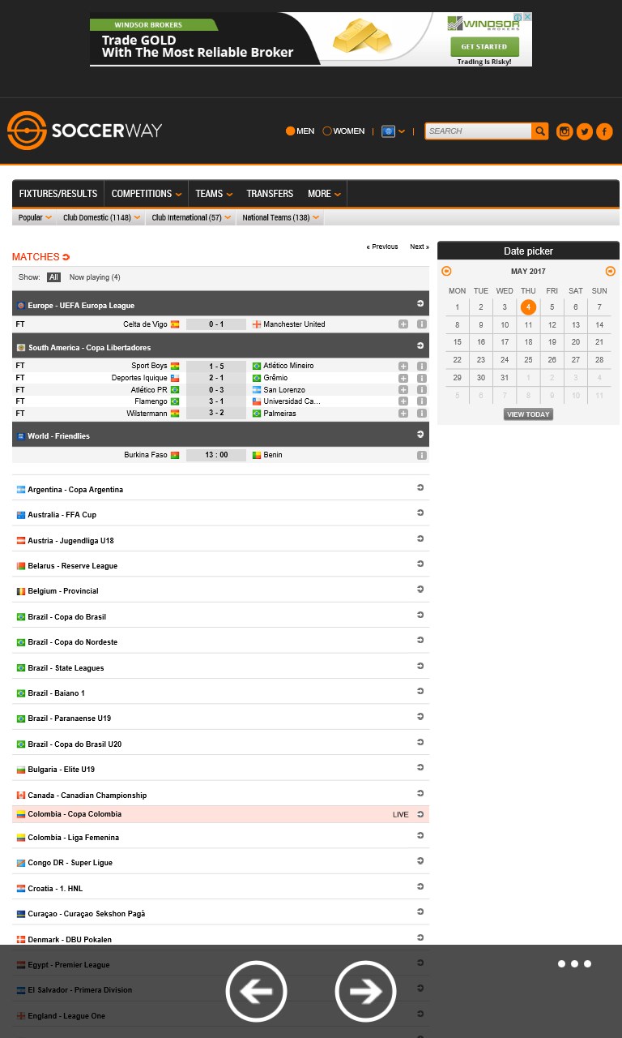Image resolution: width=622 pixels, height=1038 pixels.
Task: Expand National Teams (138) submenu
Action: (x=281, y=217)
